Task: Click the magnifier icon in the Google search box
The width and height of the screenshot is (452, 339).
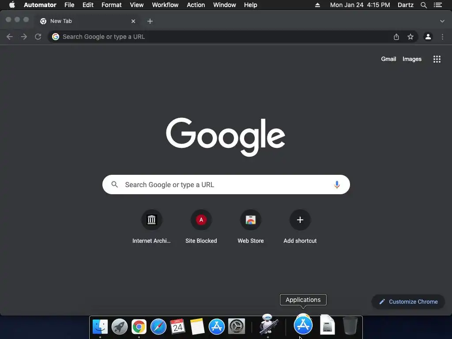Action: click(x=115, y=185)
